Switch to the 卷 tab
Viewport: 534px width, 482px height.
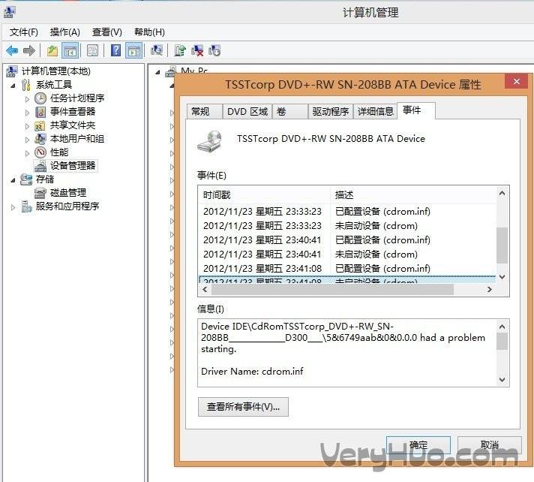coord(289,111)
